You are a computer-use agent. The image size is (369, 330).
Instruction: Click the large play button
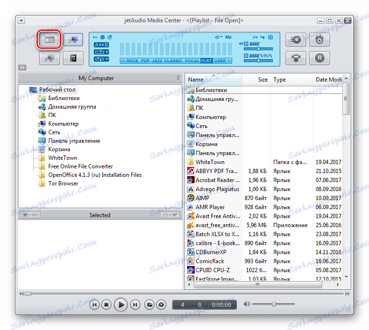pos(121,304)
